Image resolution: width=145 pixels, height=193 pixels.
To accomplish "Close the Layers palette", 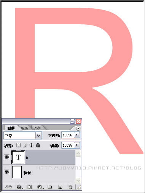I will click(x=79, y=122).
